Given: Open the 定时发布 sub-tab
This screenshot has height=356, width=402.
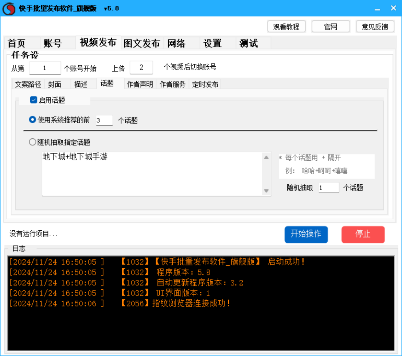Looking at the screenshot, I should tap(205, 84).
